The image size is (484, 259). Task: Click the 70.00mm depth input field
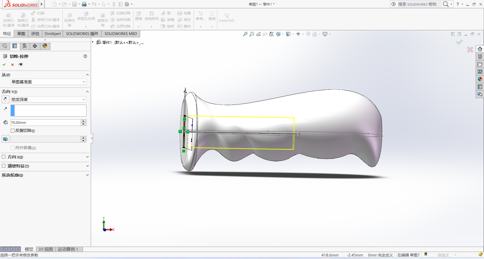[45, 123]
